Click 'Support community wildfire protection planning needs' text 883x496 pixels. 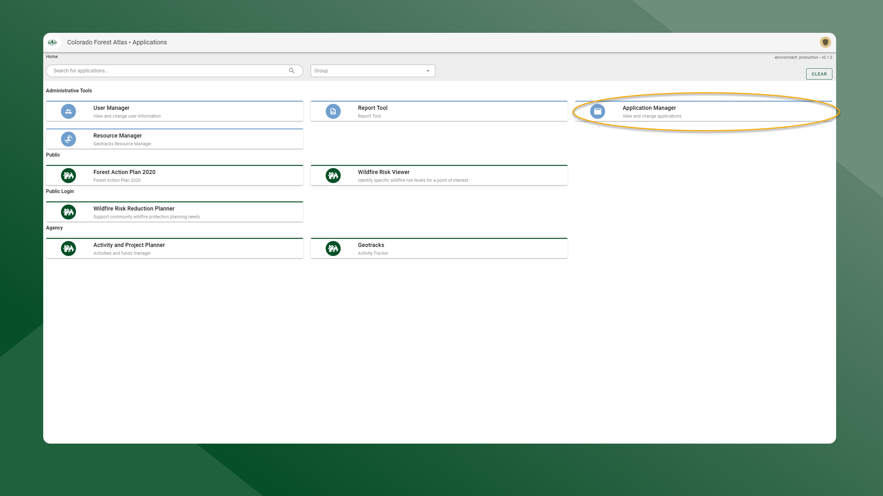(x=147, y=217)
